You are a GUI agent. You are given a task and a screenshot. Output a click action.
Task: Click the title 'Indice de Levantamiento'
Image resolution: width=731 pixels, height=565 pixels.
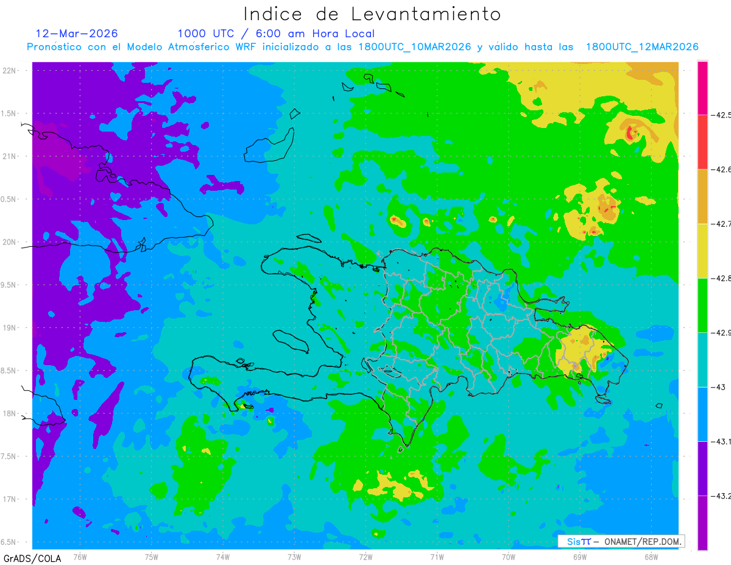(372, 14)
